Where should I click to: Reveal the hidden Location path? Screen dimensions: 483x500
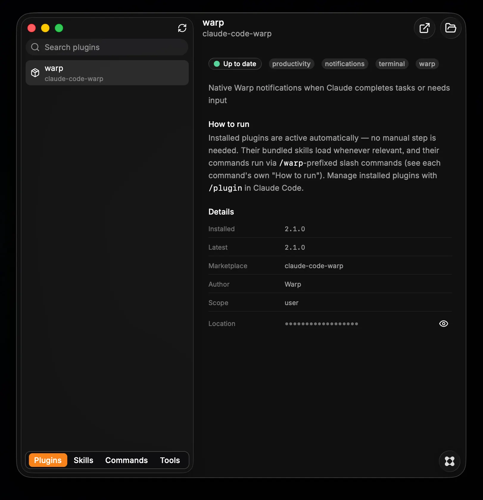click(443, 324)
